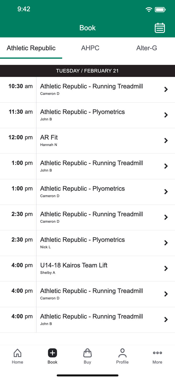This screenshot has width=175, height=380.
Task: Book the 11:30 am Plyometrics with John B
Action: pyautogui.click(x=87, y=115)
